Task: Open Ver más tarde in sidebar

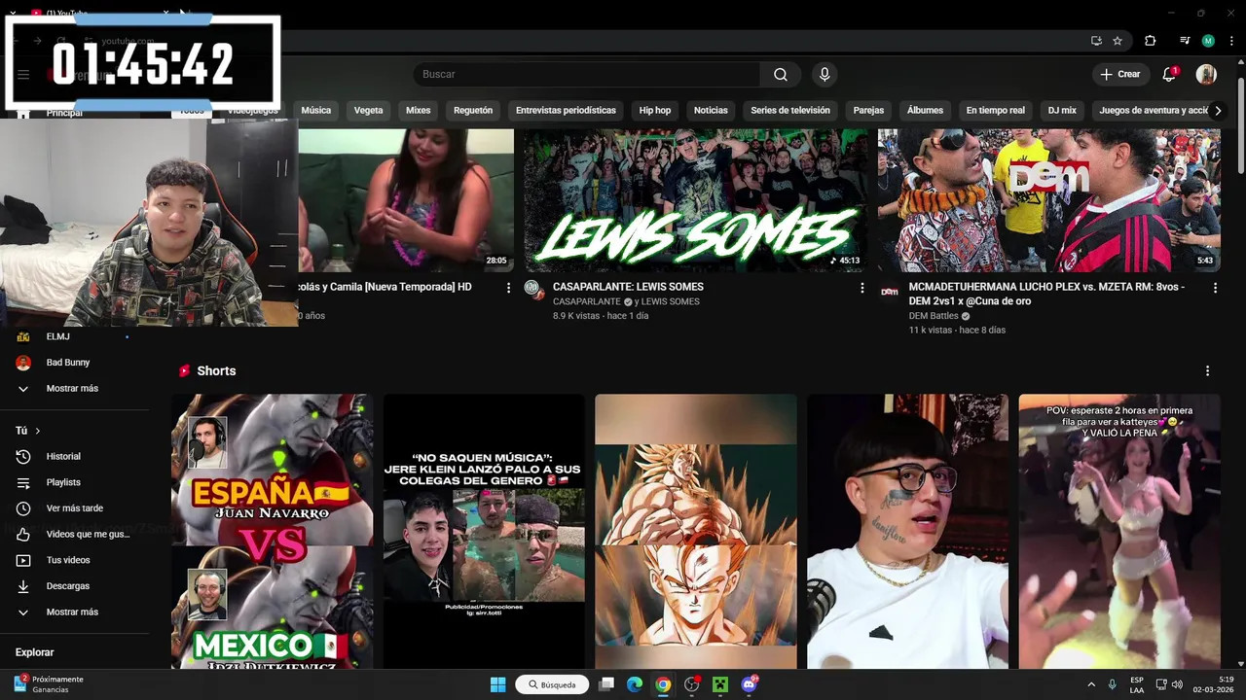Action: (x=75, y=508)
